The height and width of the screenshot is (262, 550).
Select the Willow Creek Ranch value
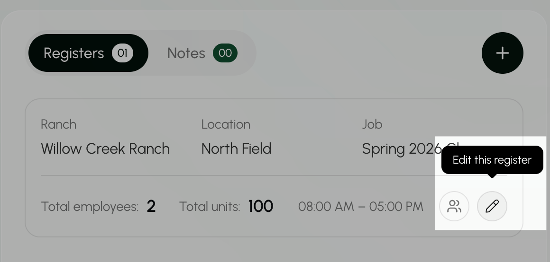105,149
